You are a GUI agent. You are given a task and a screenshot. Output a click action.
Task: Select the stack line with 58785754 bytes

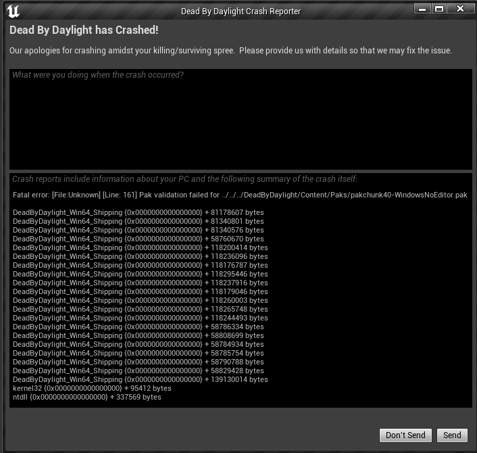(x=139, y=354)
